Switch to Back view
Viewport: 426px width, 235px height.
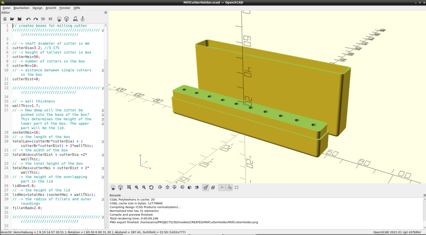(197, 187)
